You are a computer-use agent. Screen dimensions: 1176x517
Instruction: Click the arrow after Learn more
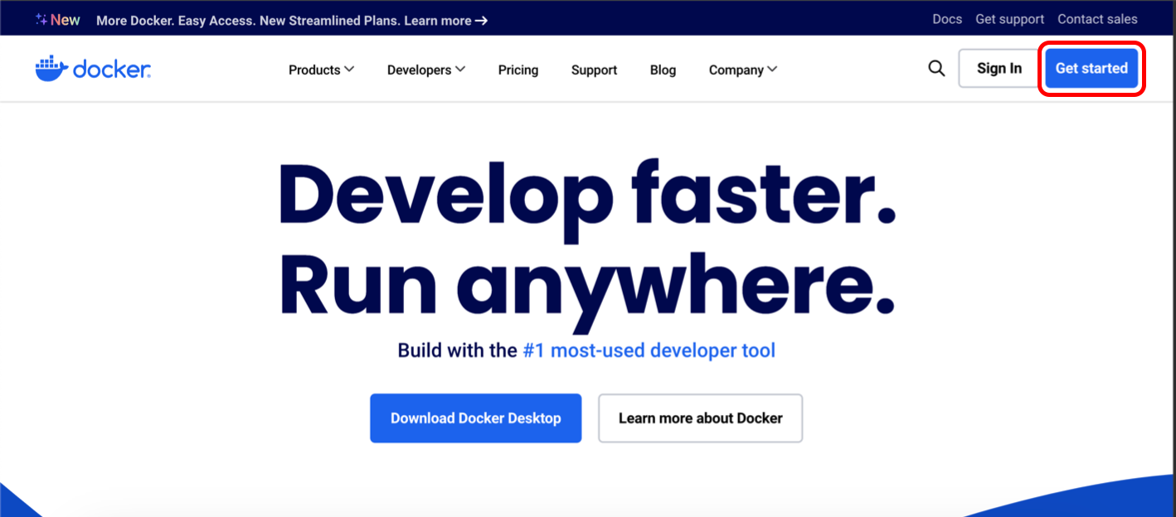click(x=481, y=20)
